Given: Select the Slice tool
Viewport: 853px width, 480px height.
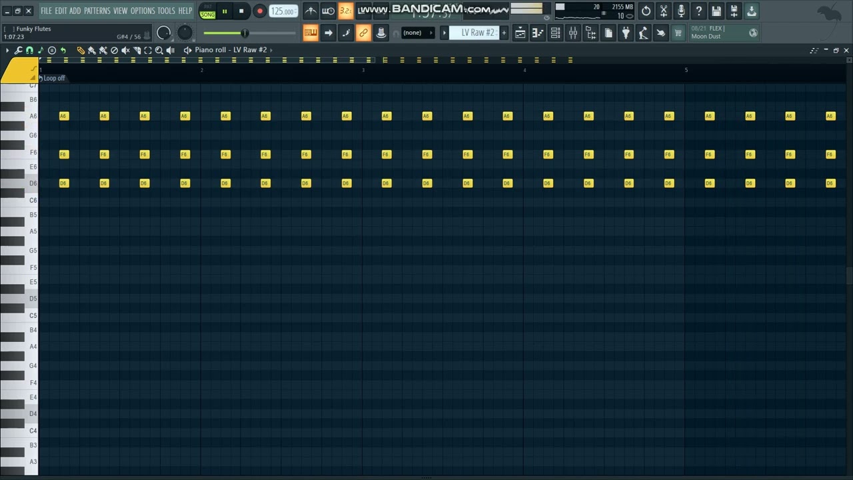Looking at the screenshot, I should [x=137, y=50].
